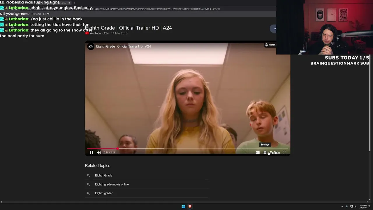The image size is (373, 210).
Task: Click the horizontal scrollbar left arrow
Action: (x=1, y=202)
